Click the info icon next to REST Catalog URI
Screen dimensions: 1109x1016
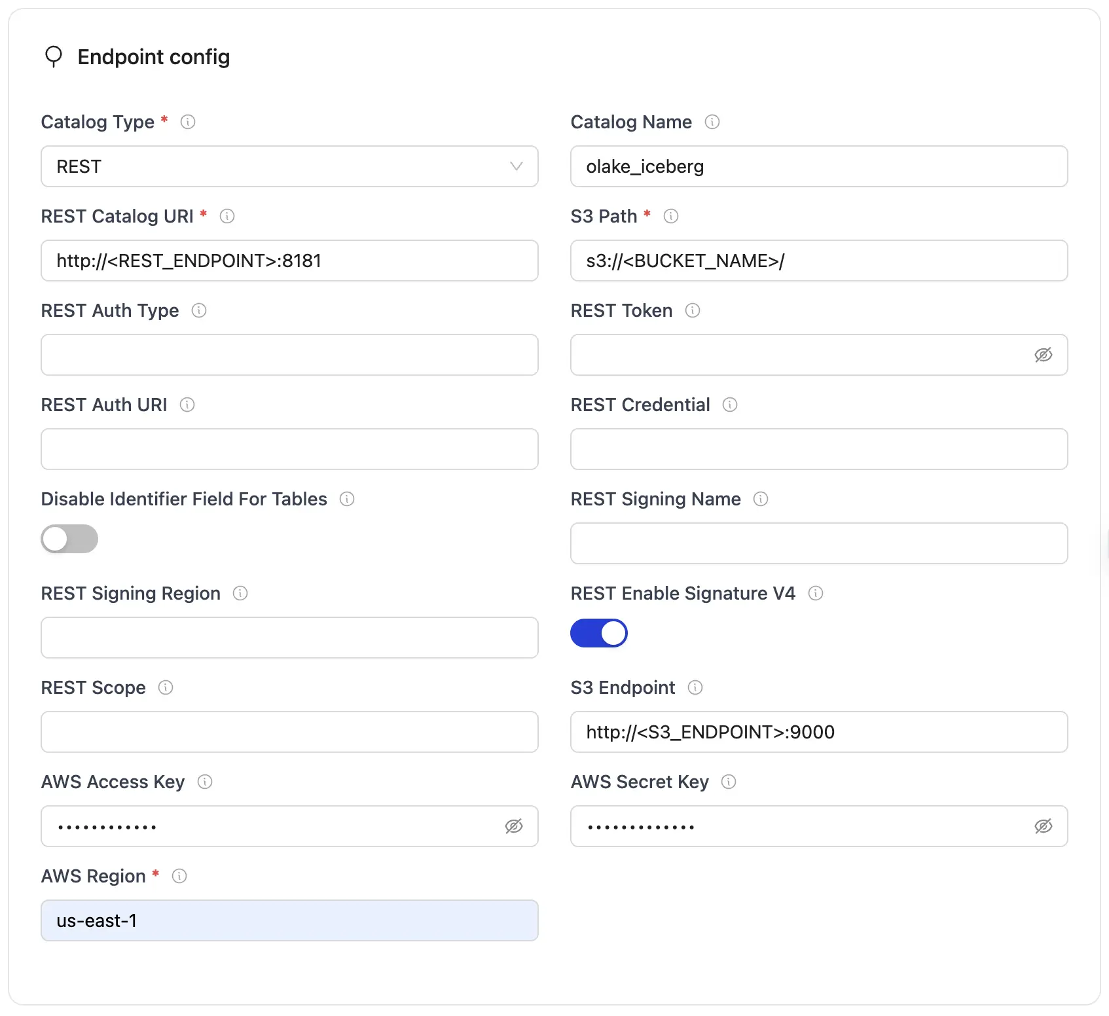pyautogui.click(x=227, y=216)
